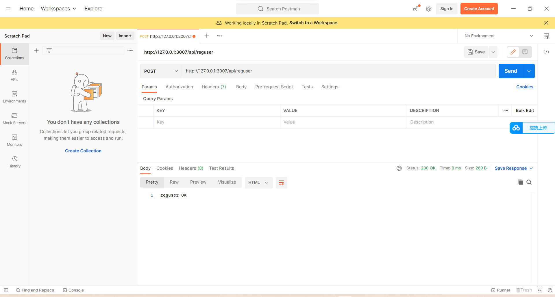Open the Tests tab

(x=307, y=87)
